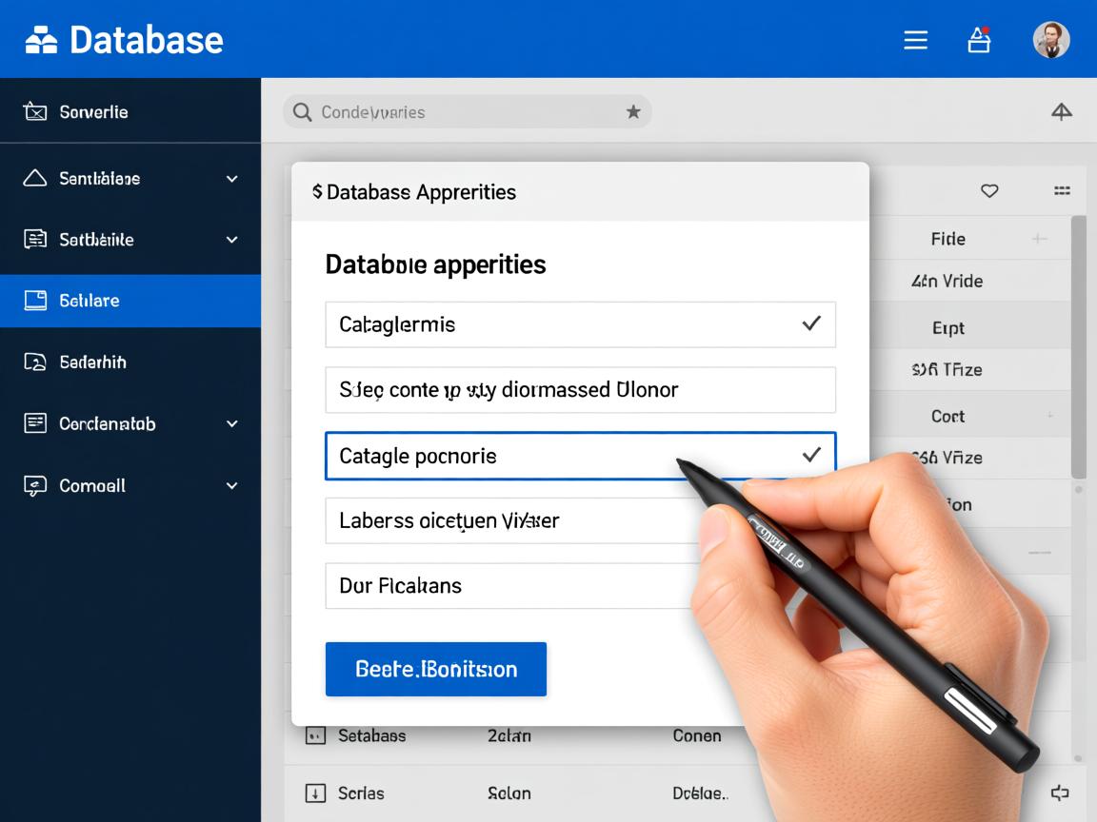Open the hamburger menu in header
1097x822 pixels.
click(915, 40)
